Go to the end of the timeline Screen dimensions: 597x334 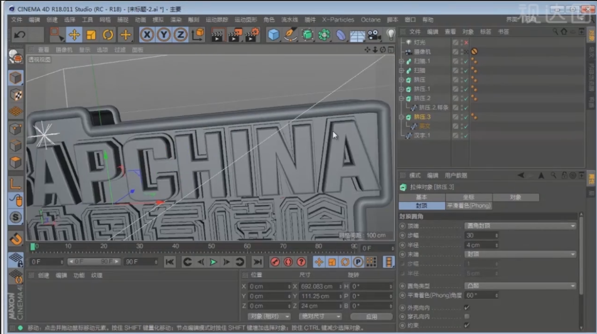(258, 262)
